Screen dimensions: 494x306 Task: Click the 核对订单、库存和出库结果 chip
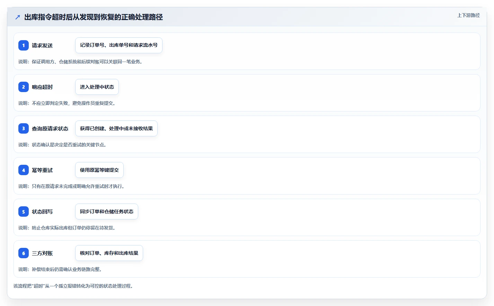(109, 253)
